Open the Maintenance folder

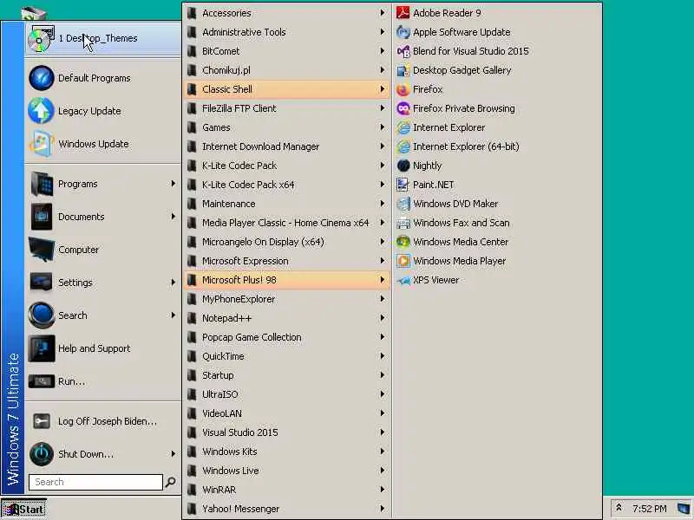pyautogui.click(x=286, y=204)
